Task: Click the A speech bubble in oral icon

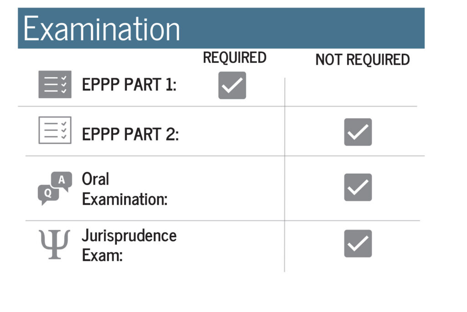Action: point(62,180)
